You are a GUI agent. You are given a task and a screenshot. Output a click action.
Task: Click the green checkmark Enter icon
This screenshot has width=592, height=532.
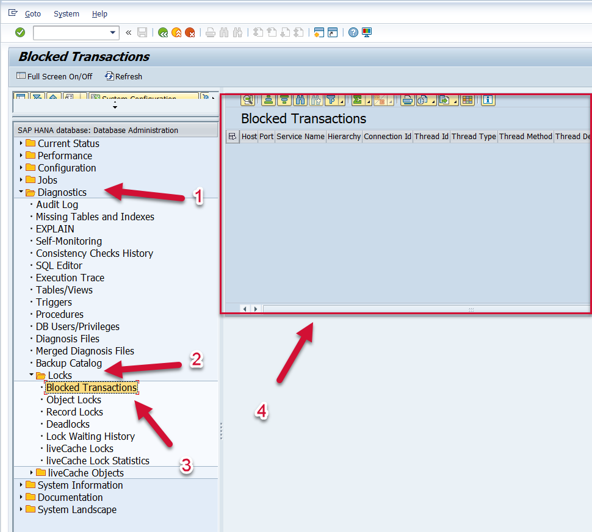[20, 32]
